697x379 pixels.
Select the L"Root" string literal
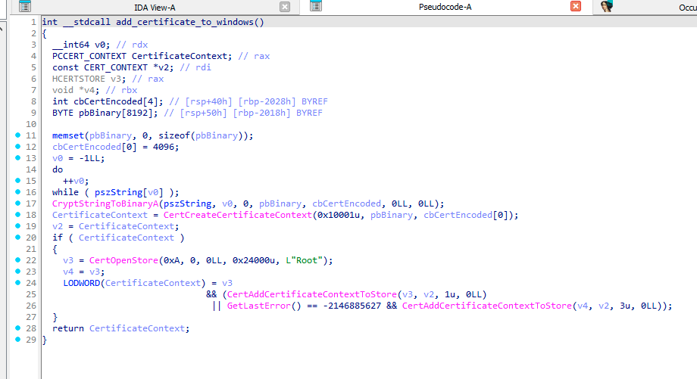point(304,260)
